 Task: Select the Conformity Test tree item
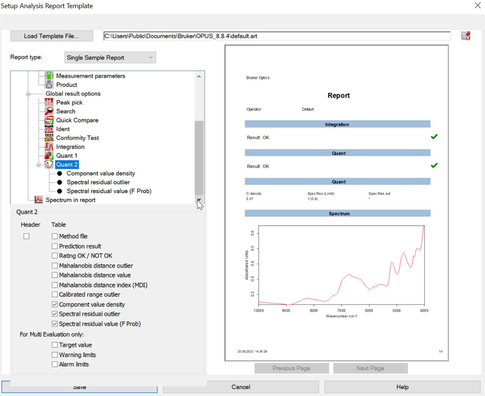(x=77, y=138)
